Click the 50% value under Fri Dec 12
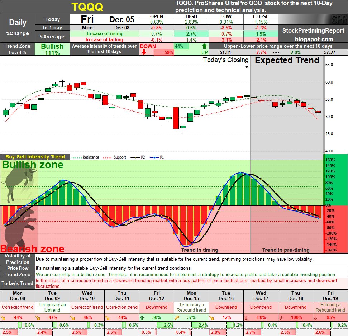This screenshot has width=348, height=336. coord(157,318)
